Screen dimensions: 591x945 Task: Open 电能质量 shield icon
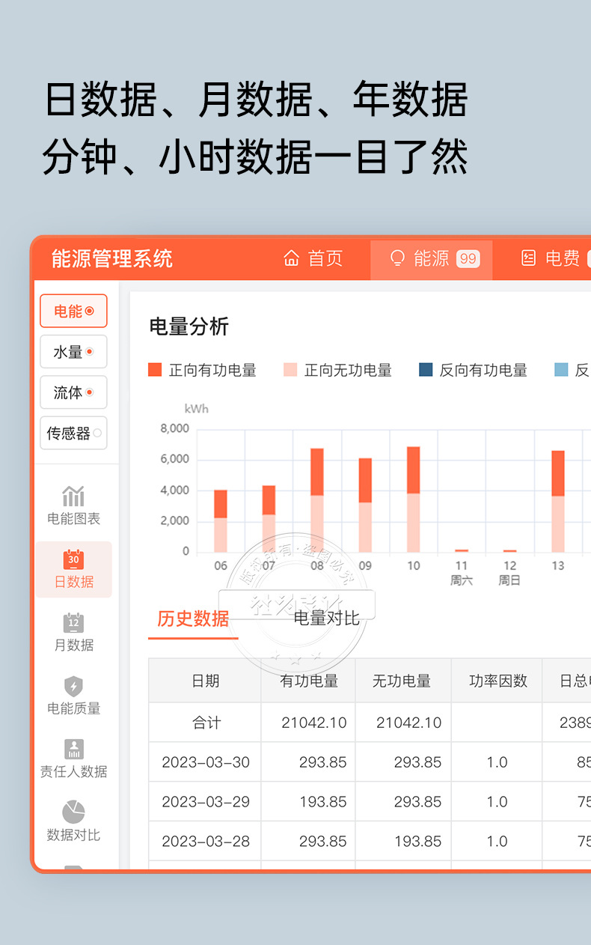[73, 686]
